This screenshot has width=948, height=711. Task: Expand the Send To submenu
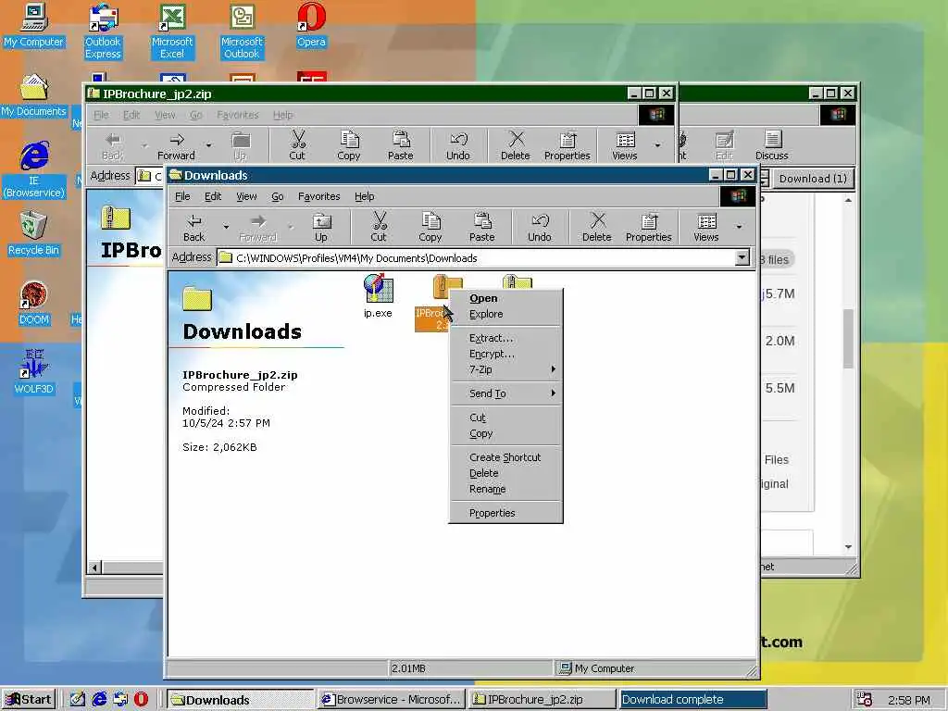point(506,393)
